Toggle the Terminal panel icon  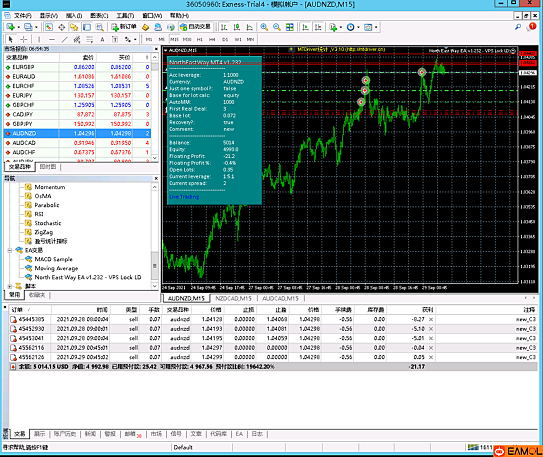pos(87,27)
